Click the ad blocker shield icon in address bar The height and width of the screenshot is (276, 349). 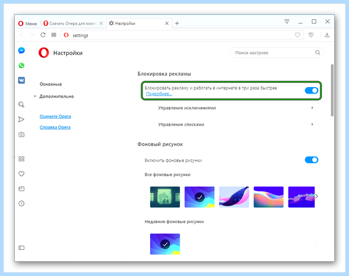(311, 35)
